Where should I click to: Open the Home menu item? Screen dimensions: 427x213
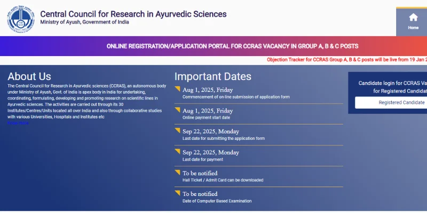413,27
